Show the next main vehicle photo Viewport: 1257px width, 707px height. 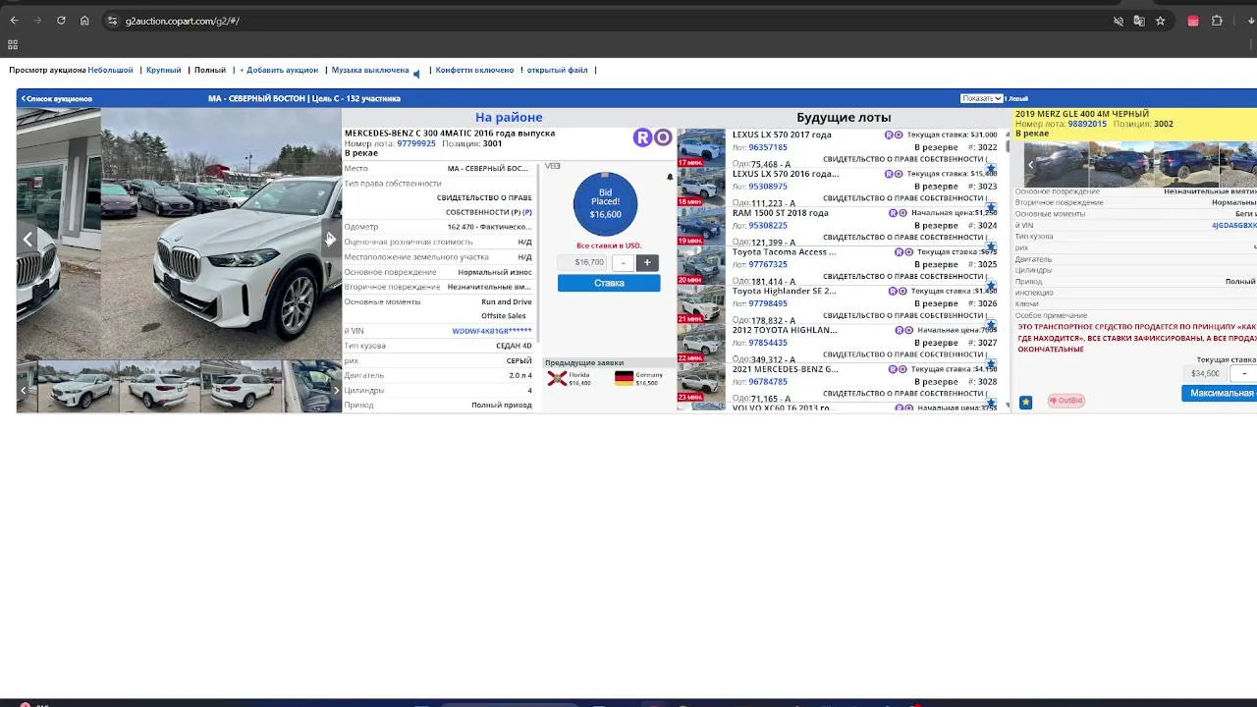[x=330, y=239]
